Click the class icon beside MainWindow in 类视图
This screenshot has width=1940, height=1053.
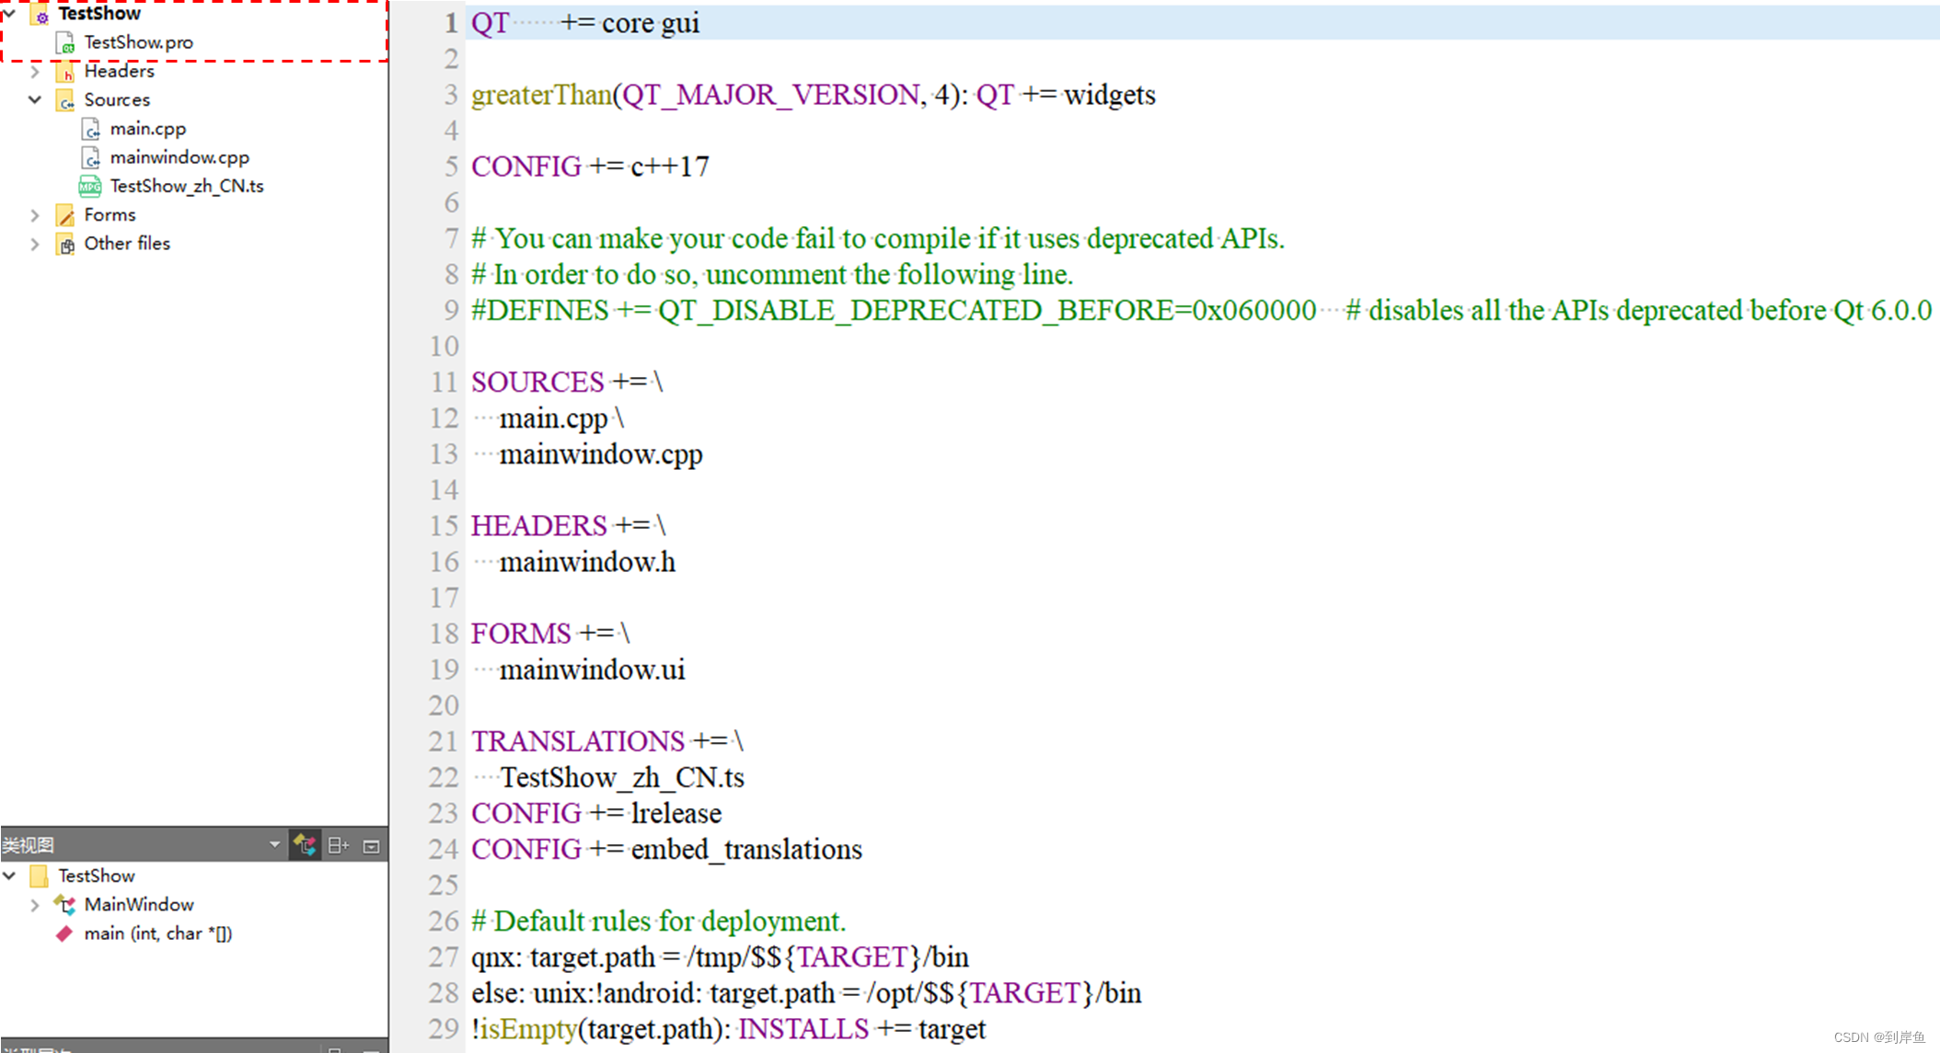[x=64, y=905]
